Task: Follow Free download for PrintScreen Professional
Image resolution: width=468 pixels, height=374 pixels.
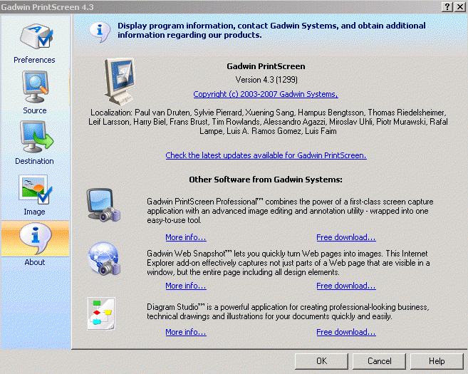Action: coord(346,237)
